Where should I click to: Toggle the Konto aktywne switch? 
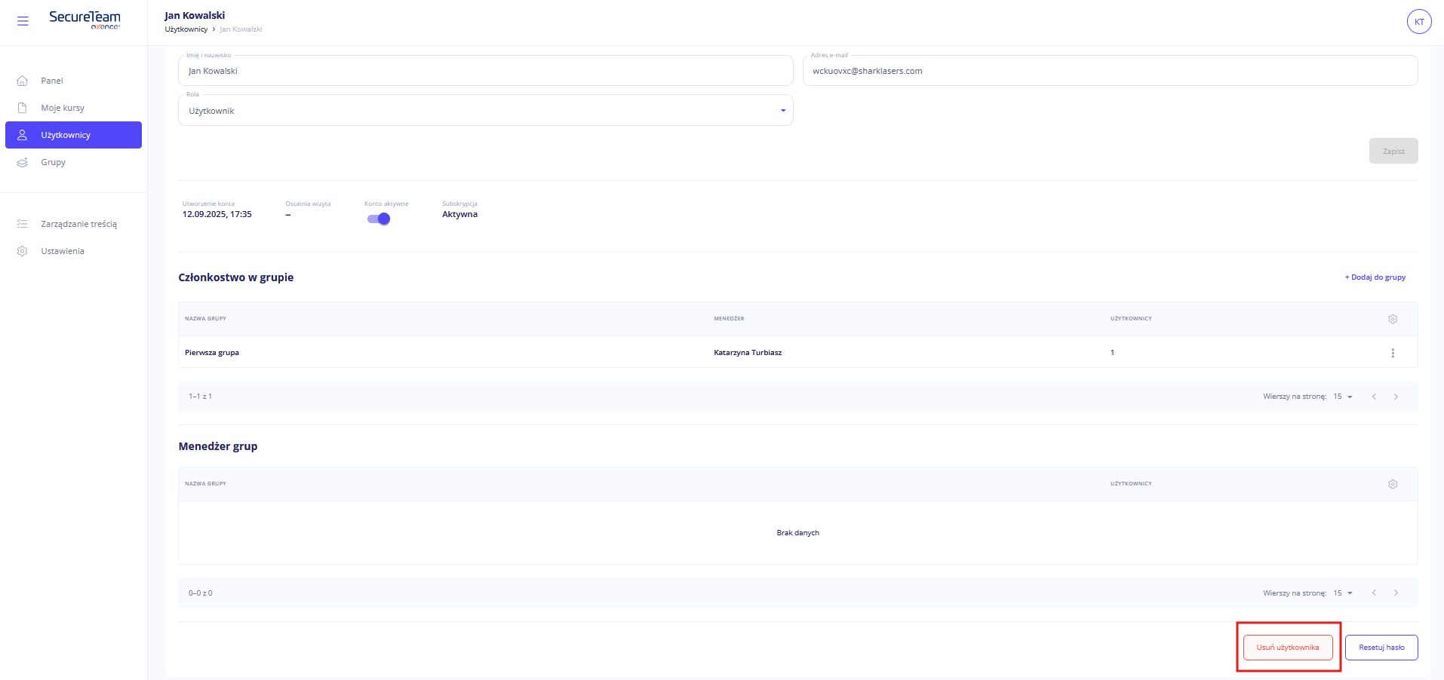click(x=379, y=219)
